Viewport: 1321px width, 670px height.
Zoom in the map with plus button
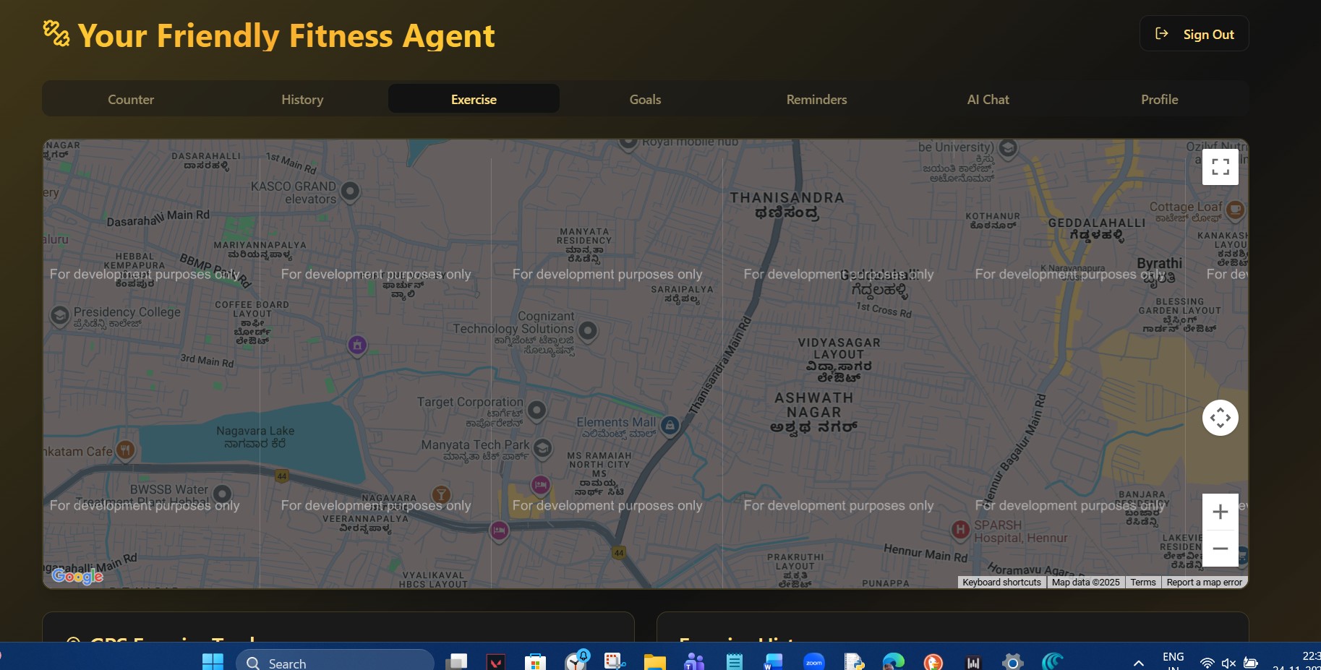point(1220,512)
